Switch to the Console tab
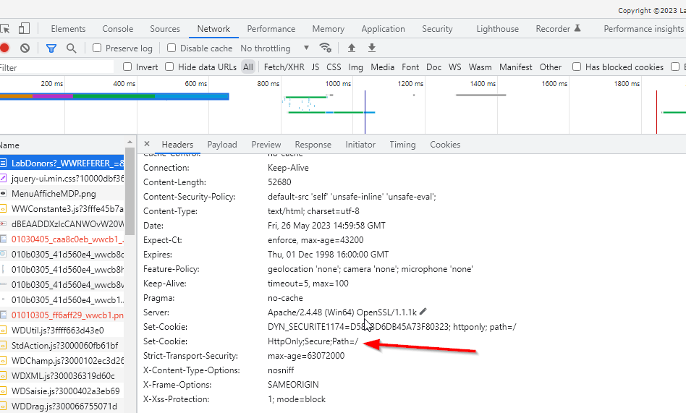 pyautogui.click(x=117, y=29)
